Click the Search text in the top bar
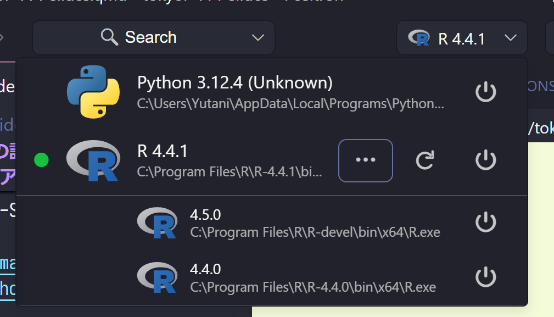This screenshot has height=317, width=554. (150, 37)
